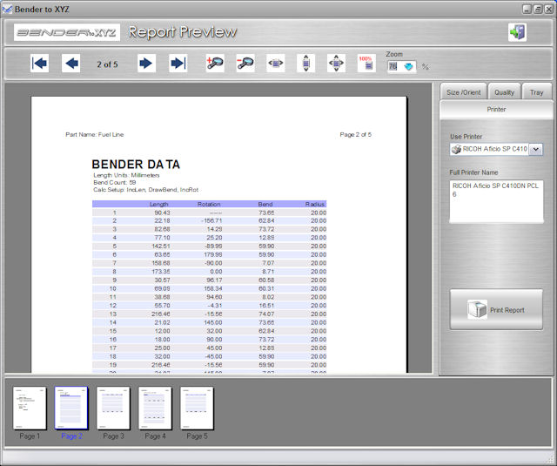557x466 pixels.
Task: Fit page to width
Action: [x=276, y=64]
